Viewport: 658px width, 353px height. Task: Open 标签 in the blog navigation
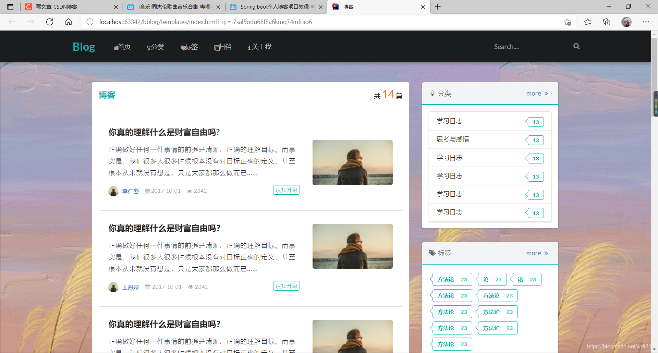click(189, 47)
